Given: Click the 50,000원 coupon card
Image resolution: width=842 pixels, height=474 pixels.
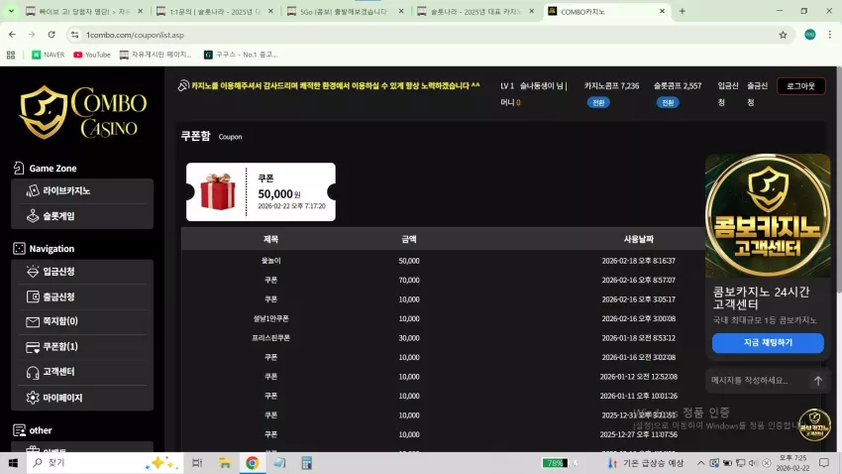Looking at the screenshot, I should coord(261,191).
